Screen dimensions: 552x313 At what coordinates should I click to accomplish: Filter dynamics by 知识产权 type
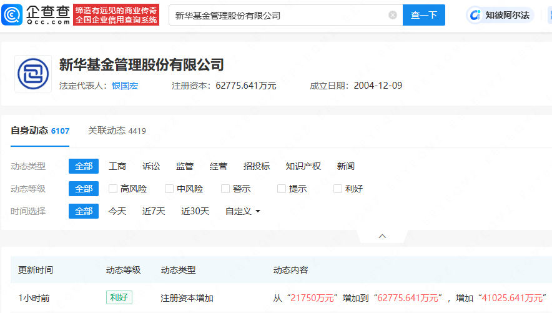click(303, 166)
